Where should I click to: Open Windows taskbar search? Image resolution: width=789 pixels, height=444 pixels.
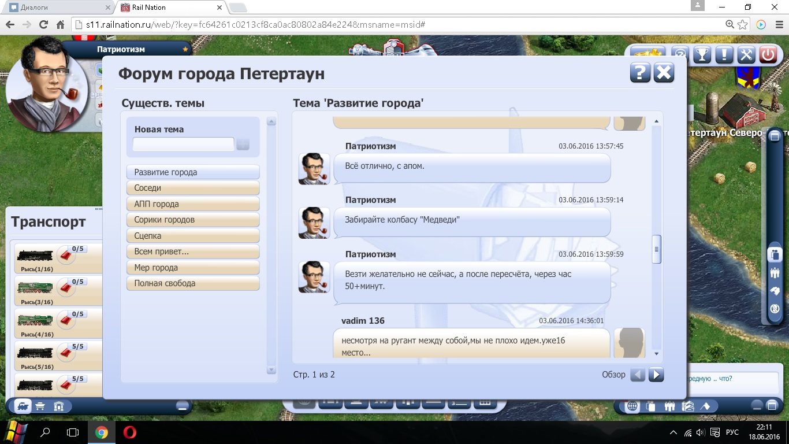(44, 432)
